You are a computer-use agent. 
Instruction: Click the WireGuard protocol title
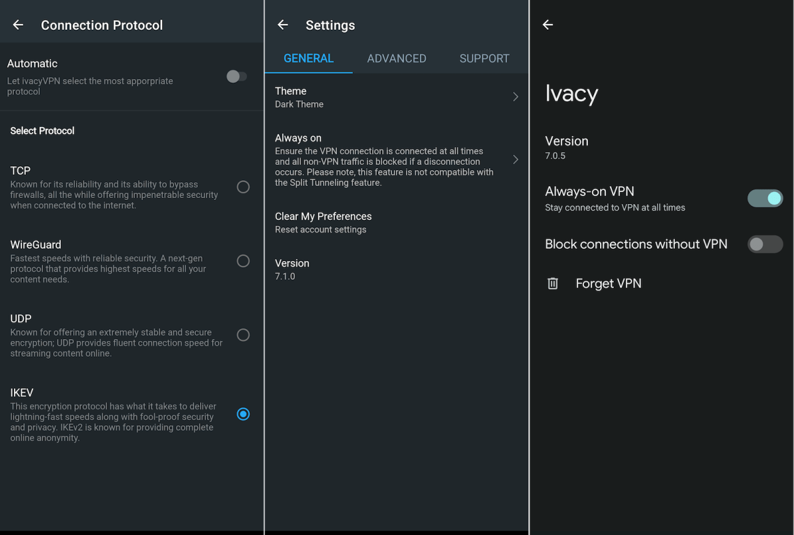(36, 244)
